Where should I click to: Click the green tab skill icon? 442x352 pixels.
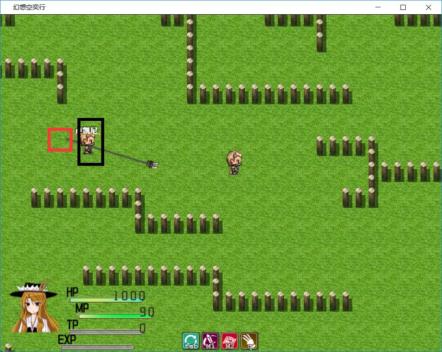click(x=191, y=341)
